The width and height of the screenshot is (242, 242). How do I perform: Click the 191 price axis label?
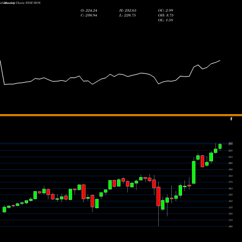tap(230, 169)
